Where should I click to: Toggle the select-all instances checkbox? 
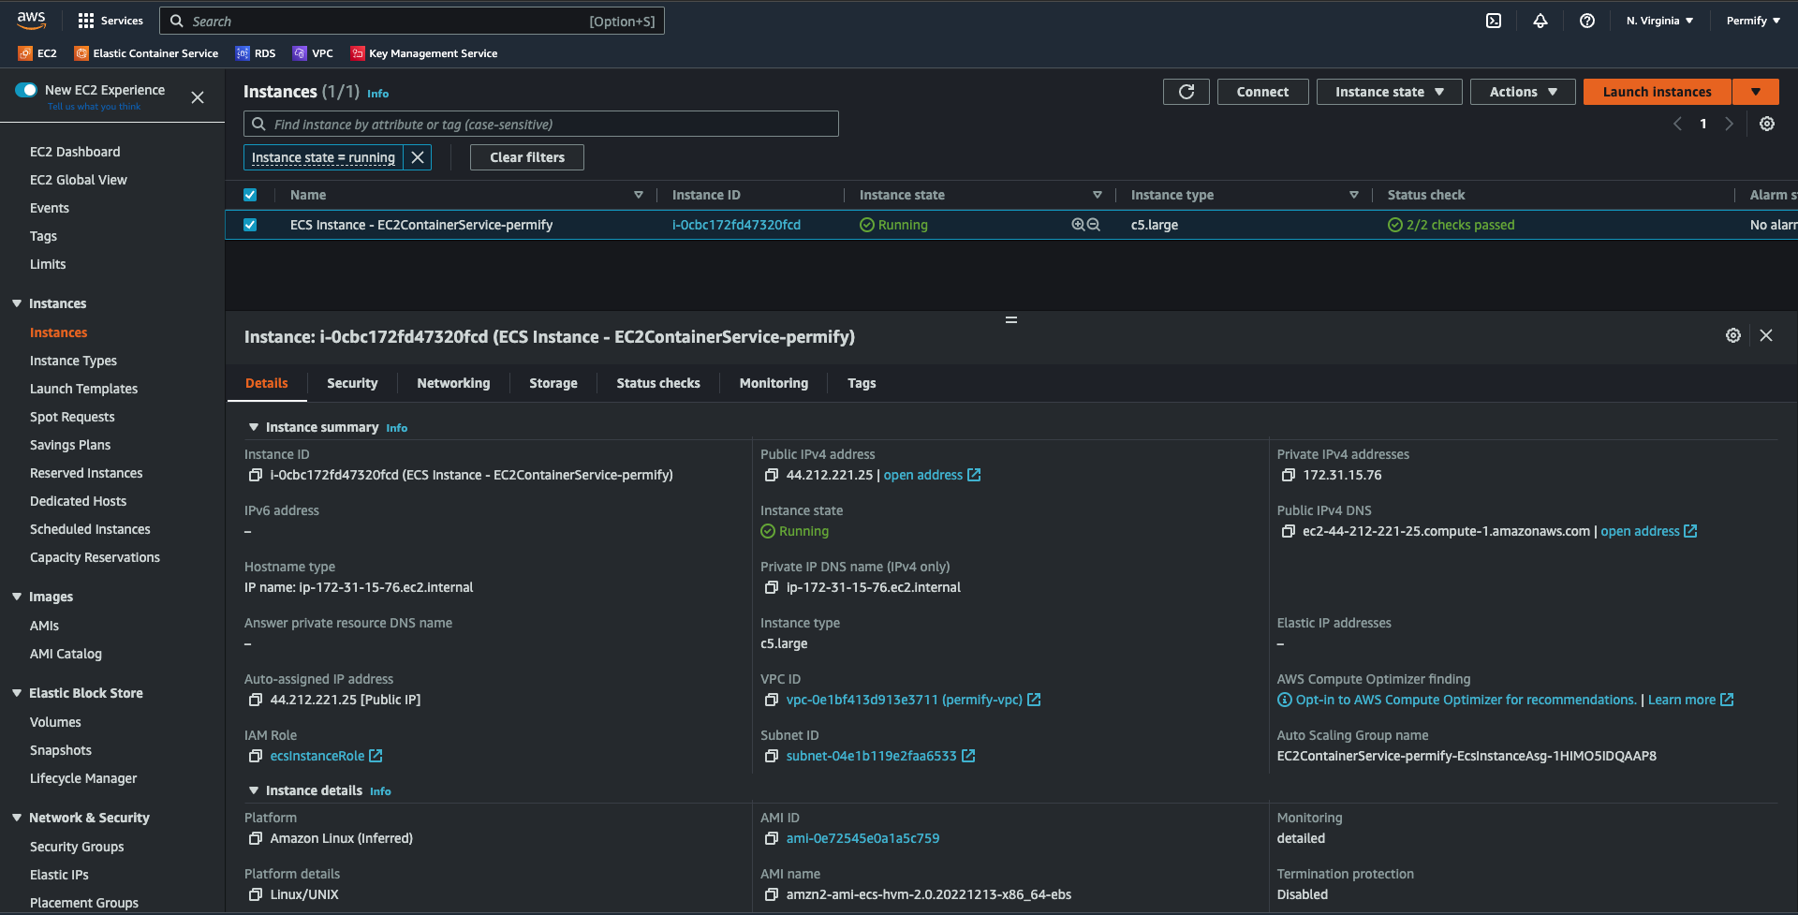click(x=250, y=195)
